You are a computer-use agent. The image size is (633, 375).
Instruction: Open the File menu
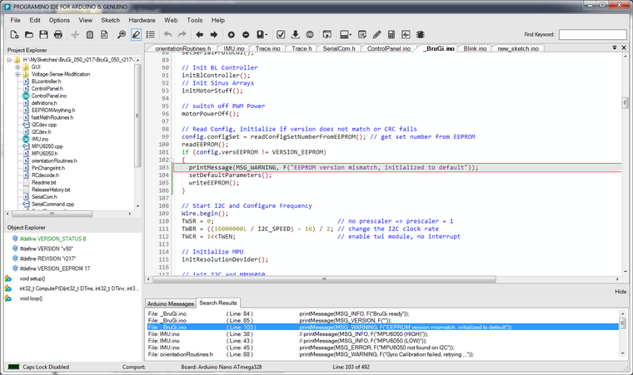(x=15, y=20)
